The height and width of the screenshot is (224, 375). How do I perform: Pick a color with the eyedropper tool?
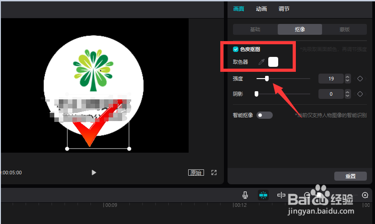(x=261, y=62)
